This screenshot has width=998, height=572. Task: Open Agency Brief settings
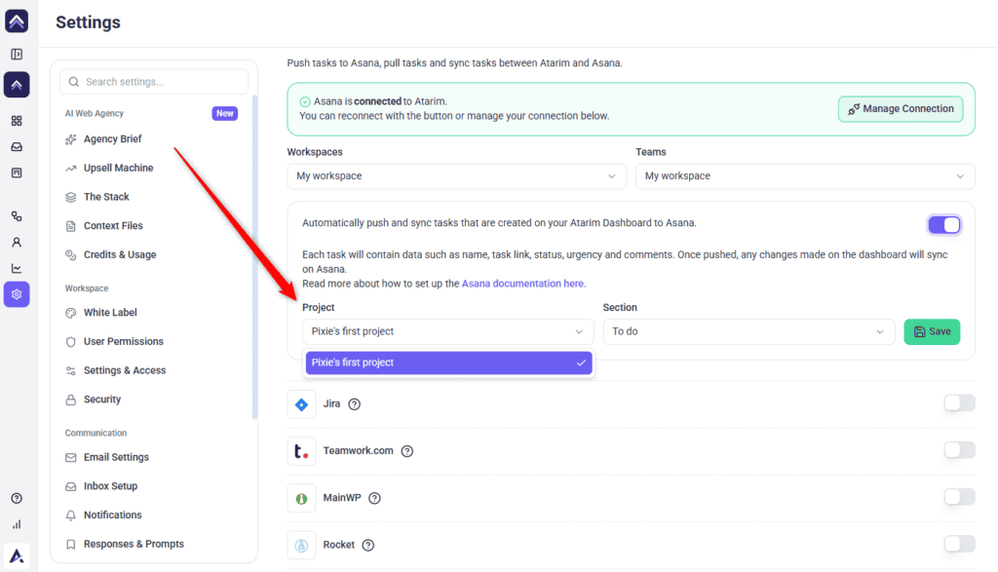[113, 139]
